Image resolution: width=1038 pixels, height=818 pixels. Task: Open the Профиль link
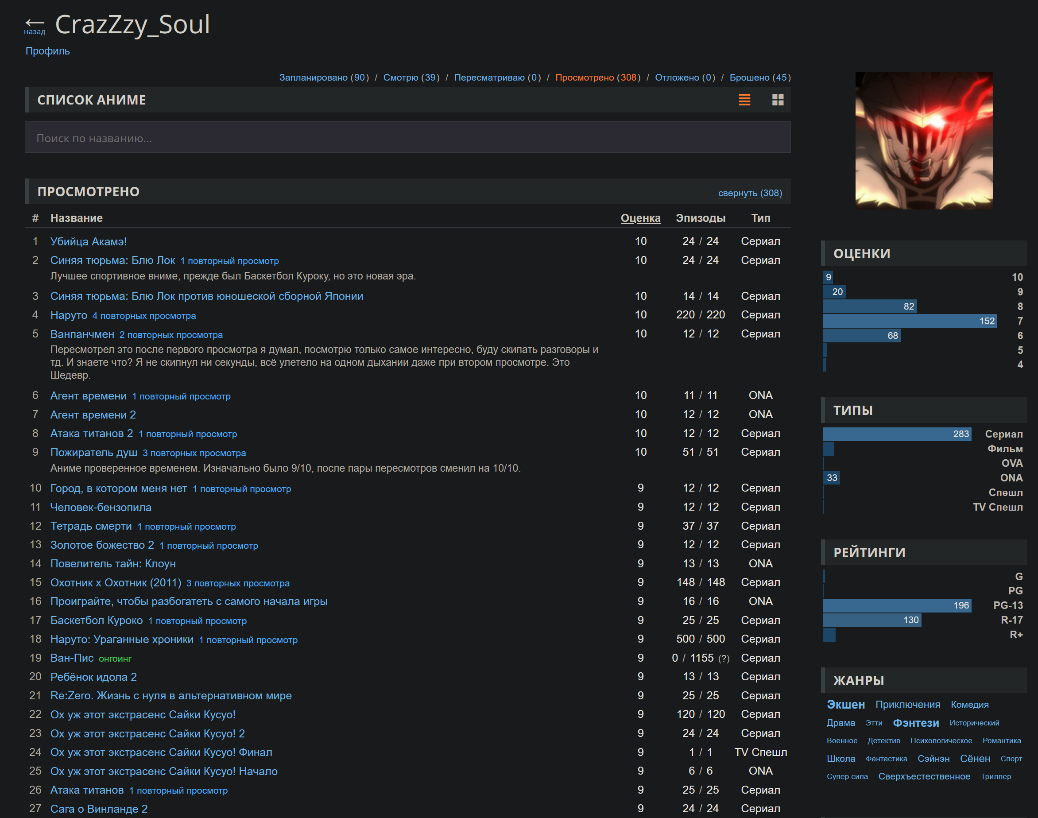tap(47, 51)
